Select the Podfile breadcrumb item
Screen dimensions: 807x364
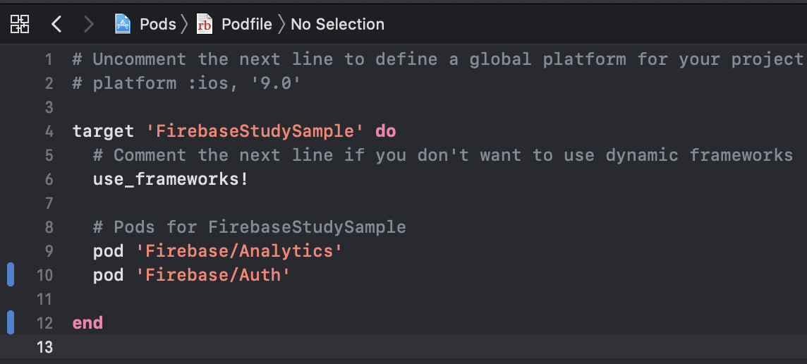tap(246, 24)
